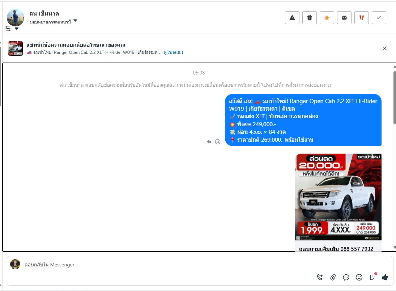
Task: Click the contact name สน เข็มนาค
Action: point(44,14)
